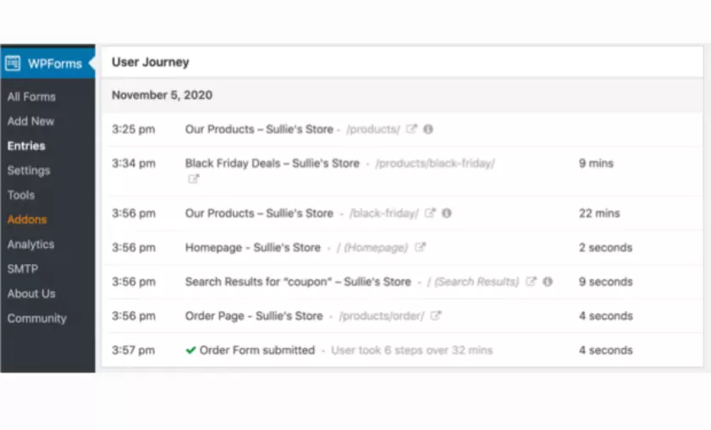Screen dimensions: 711x430
Task: Click 'Homepage - Sullie's Store' title
Action: click(x=252, y=248)
